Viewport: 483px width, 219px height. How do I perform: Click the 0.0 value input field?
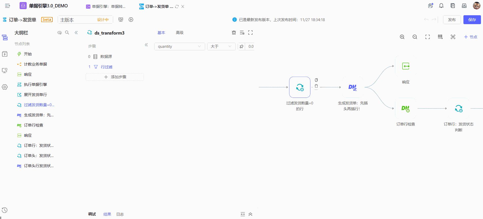251,46
